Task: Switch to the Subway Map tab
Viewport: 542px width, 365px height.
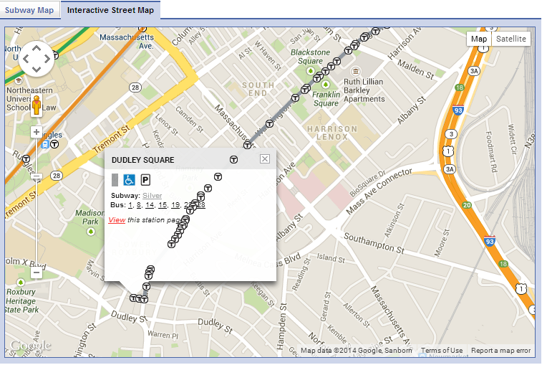Action: click(30, 10)
